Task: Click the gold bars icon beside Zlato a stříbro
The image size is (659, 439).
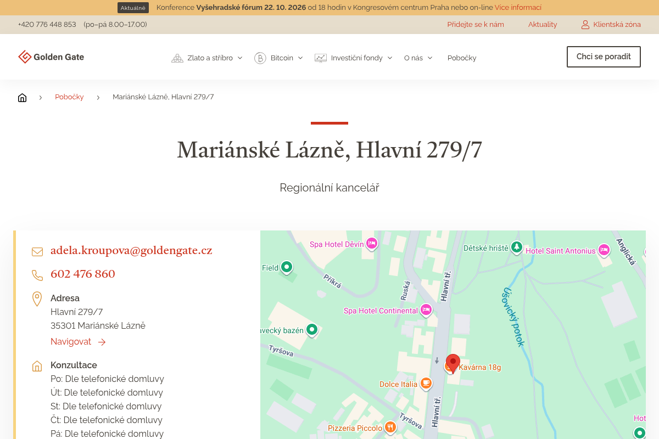Action: pyautogui.click(x=177, y=58)
